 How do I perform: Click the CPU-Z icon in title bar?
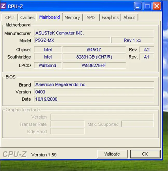tap(3, 6)
